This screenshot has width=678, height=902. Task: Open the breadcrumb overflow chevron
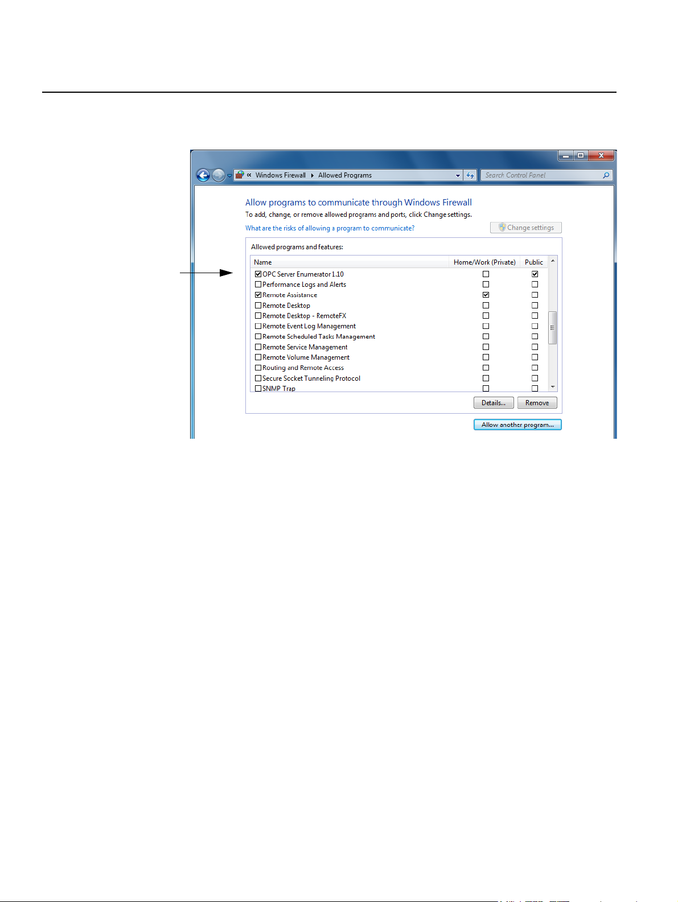(249, 175)
